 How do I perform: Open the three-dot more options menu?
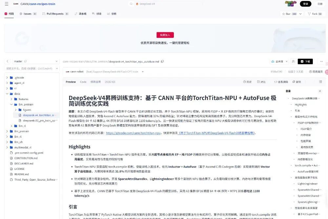[x=321, y=62]
